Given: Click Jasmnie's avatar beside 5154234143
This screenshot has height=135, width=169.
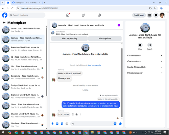Looking at the screenshot, I should pyautogui.click(x=53, y=115).
